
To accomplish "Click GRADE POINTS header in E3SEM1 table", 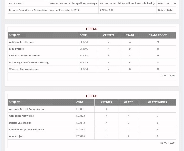I will pyautogui.click(x=157, y=102).
